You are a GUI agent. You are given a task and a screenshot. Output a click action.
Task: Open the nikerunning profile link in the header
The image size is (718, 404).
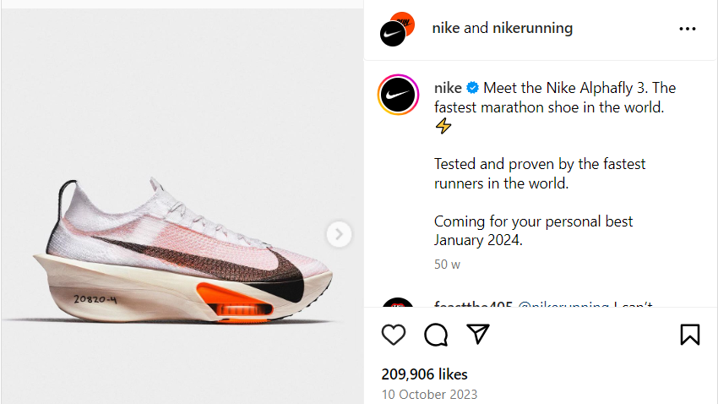click(x=532, y=28)
